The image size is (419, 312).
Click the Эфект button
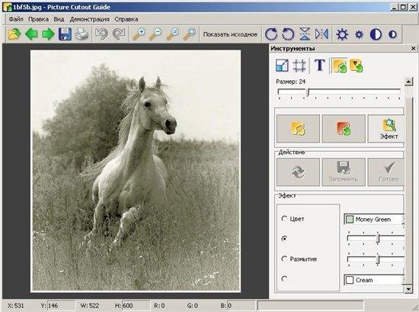click(386, 129)
